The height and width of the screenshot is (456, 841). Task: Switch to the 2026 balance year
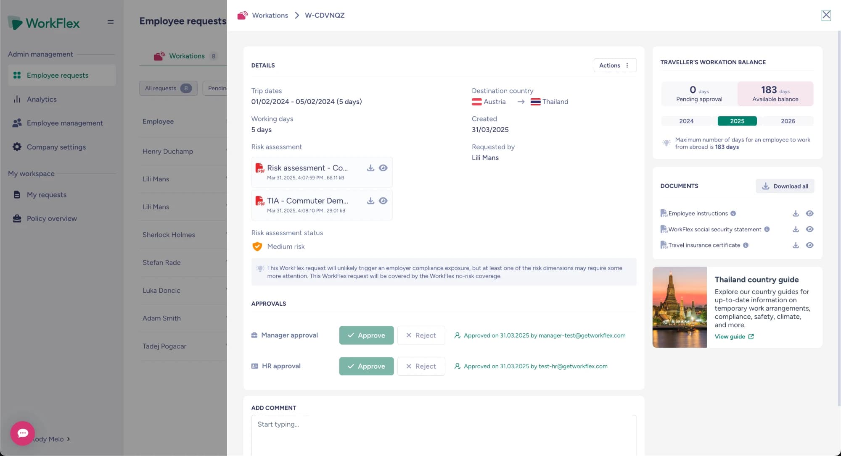pyautogui.click(x=788, y=121)
